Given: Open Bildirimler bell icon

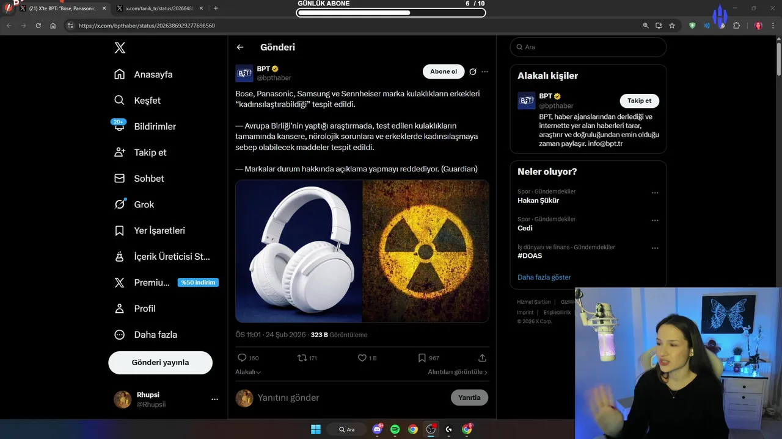Looking at the screenshot, I should pyautogui.click(x=120, y=126).
